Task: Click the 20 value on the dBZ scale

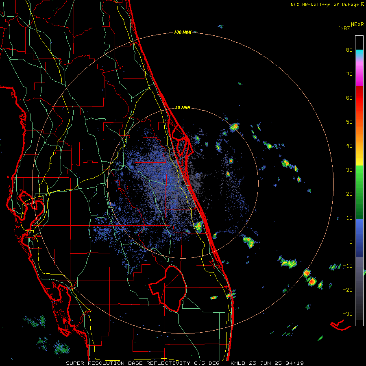Action: 349,194
